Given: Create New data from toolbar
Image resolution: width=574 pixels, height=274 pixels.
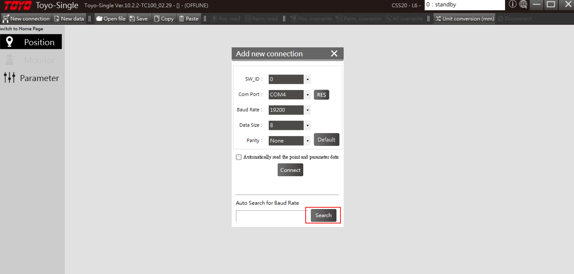Looking at the screenshot, I should (69, 19).
